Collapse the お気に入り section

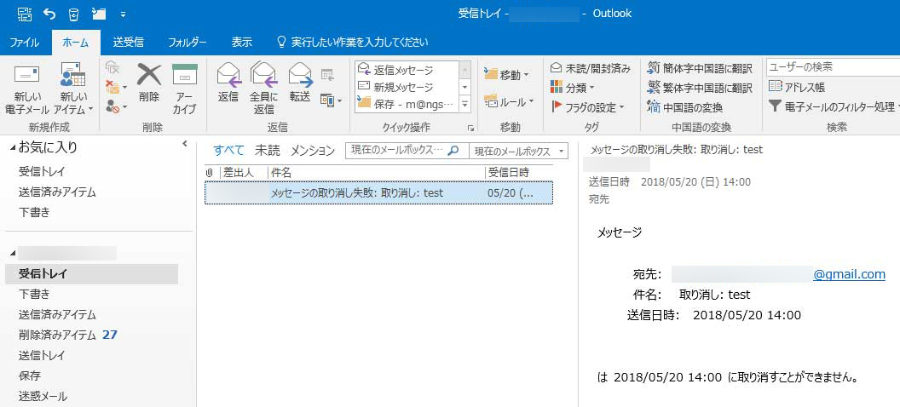coord(12,147)
